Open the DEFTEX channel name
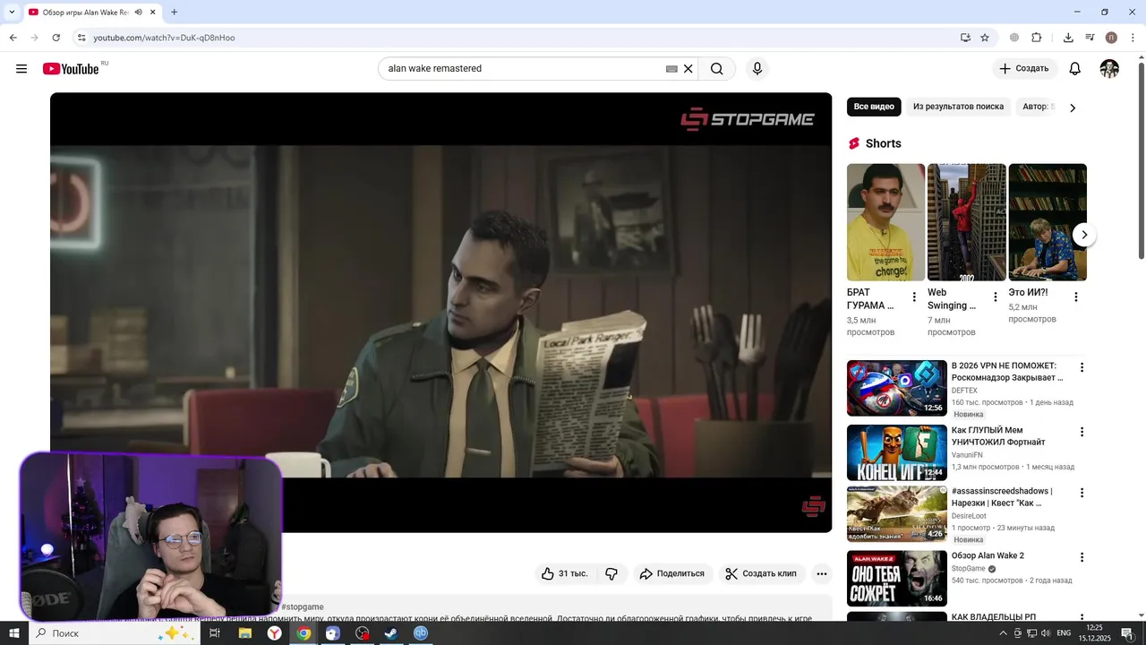This screenshot has width=1146, height=645. point(964,391)
